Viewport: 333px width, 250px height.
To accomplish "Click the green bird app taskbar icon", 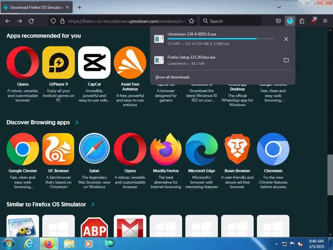I will tap(109, 243).
